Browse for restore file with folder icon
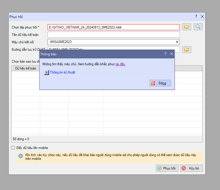Image resolution: width=220 pixels, height=190 pixels. coord(186,27)
